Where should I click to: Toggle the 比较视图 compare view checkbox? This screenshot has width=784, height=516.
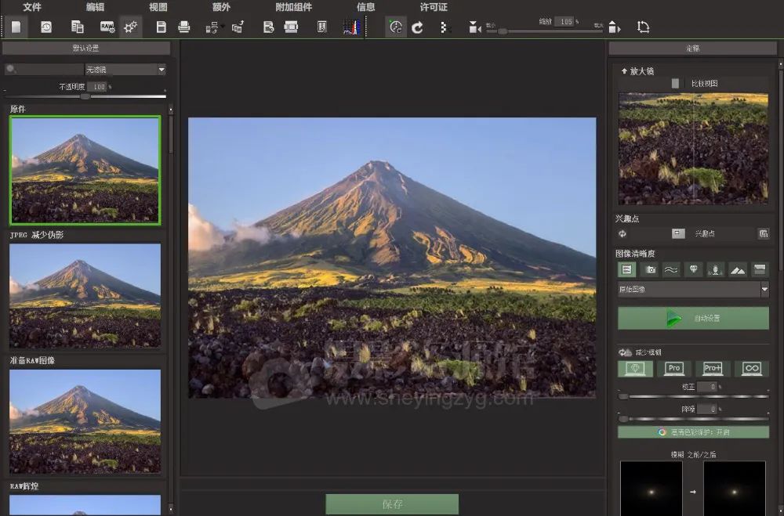(675, 83)
